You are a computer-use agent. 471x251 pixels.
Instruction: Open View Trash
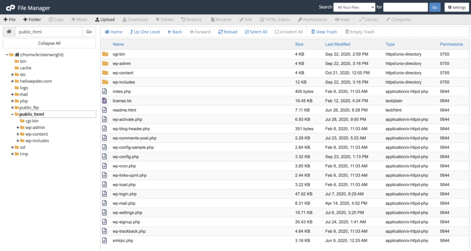tap(324, 32)
